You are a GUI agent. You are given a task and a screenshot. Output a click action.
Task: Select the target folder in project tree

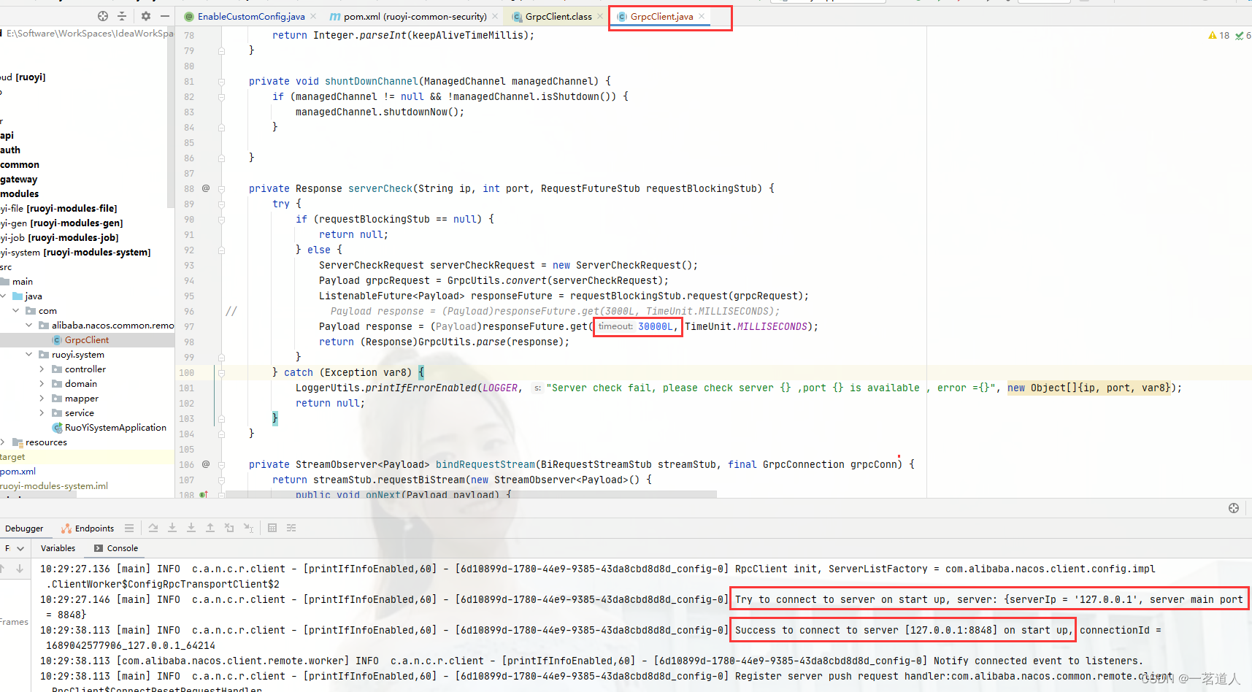(13, 457)
